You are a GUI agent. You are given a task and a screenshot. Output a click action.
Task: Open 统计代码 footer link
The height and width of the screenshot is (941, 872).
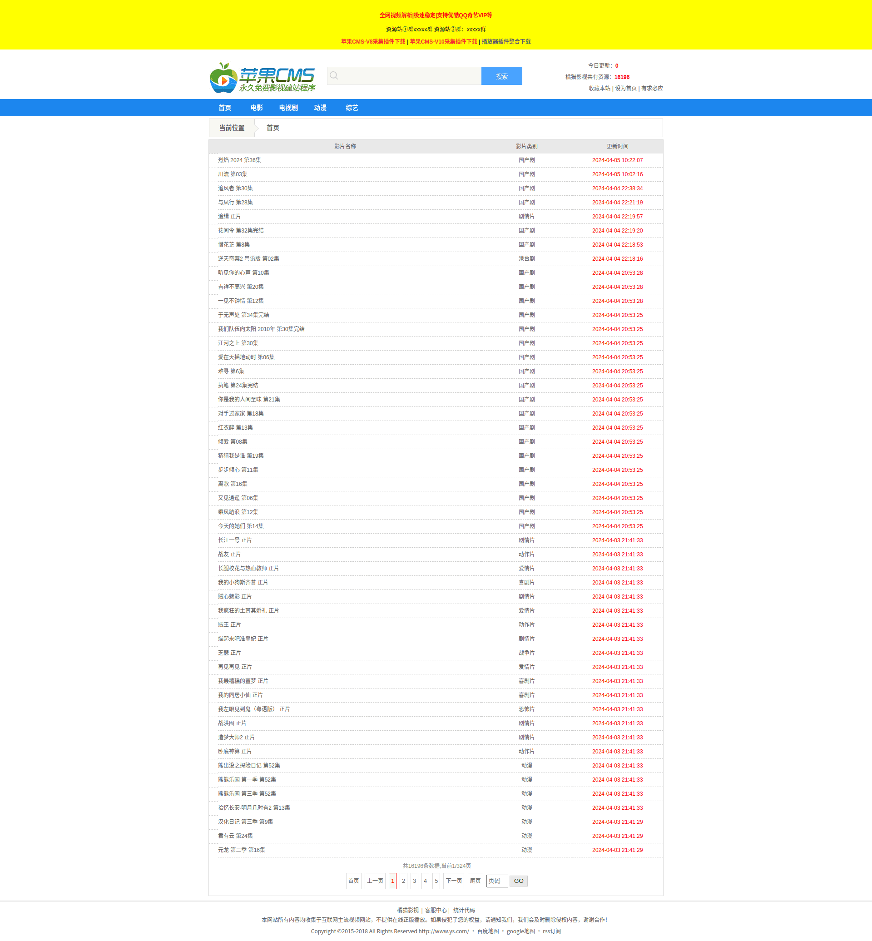[464, 910]
